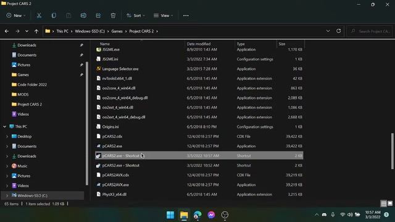Sort by the Size column header
Viewport: 395px width, 222px height.
coord(282,44)
